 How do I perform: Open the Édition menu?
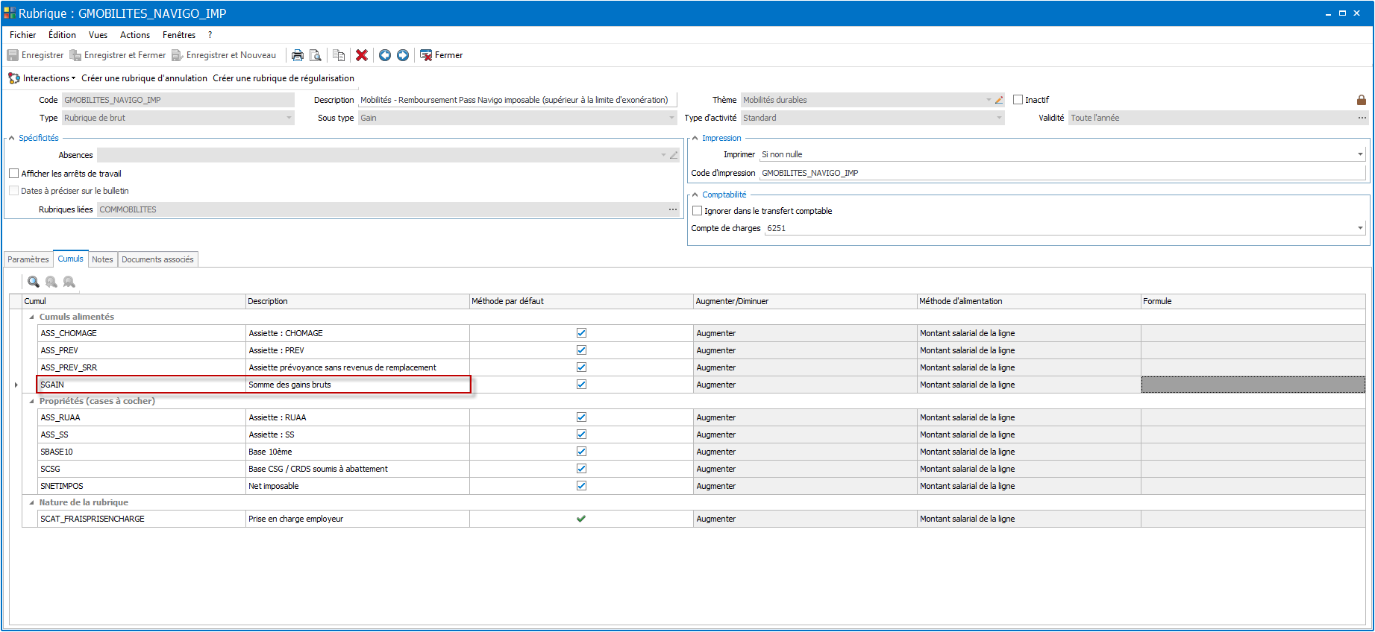click(x=62, y=35)
